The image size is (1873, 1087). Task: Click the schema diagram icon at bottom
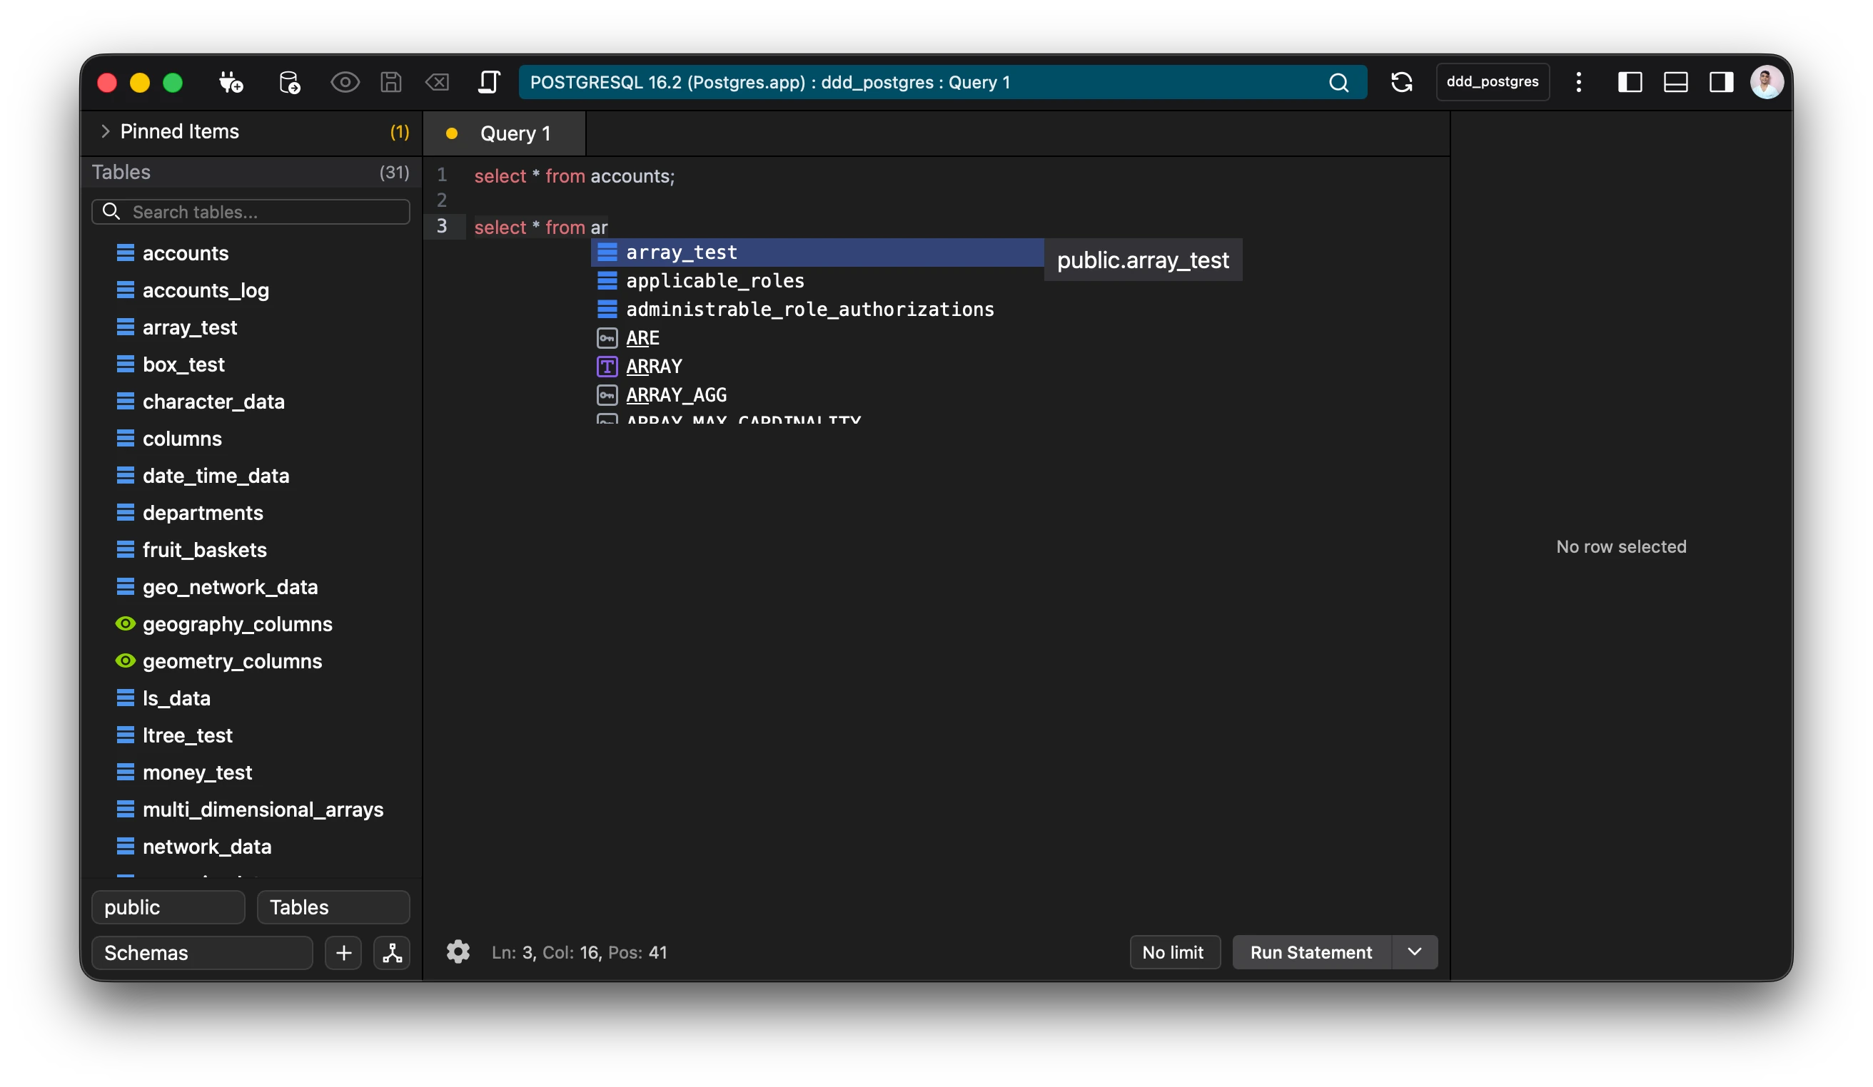pos(392,953)
